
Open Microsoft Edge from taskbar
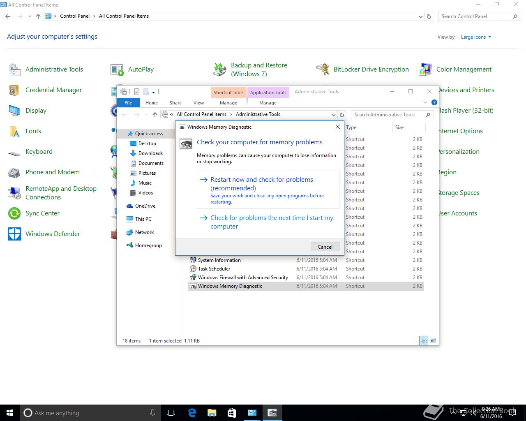pos(192,413)
